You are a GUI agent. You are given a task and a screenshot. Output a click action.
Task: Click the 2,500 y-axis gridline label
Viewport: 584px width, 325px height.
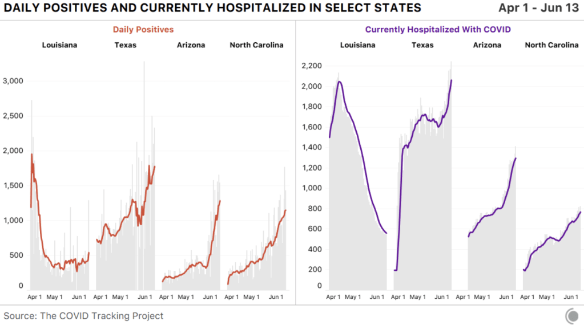pyautogui.click(x=12, y=116)
